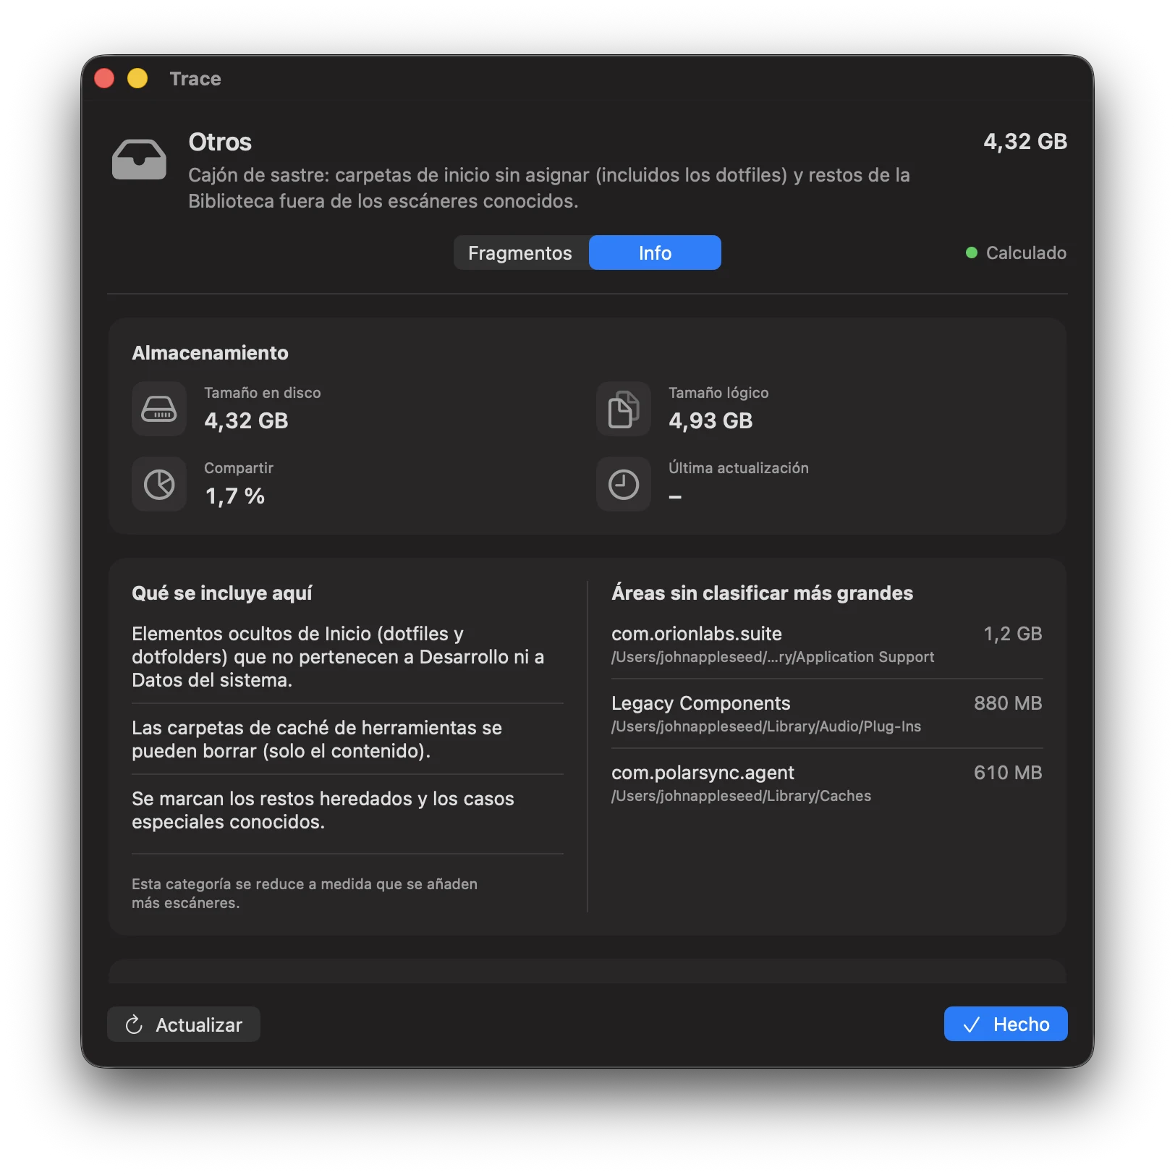Select the Legacy Components entry

tap(827, 713)
